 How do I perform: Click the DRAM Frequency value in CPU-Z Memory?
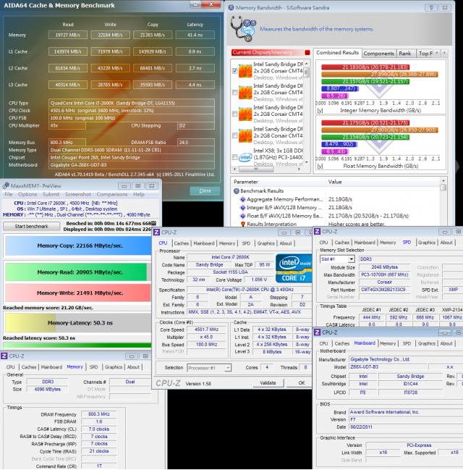(x=99, y=414)
